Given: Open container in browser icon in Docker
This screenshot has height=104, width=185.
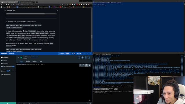Looking at the screenshot, I should point(79,57).
